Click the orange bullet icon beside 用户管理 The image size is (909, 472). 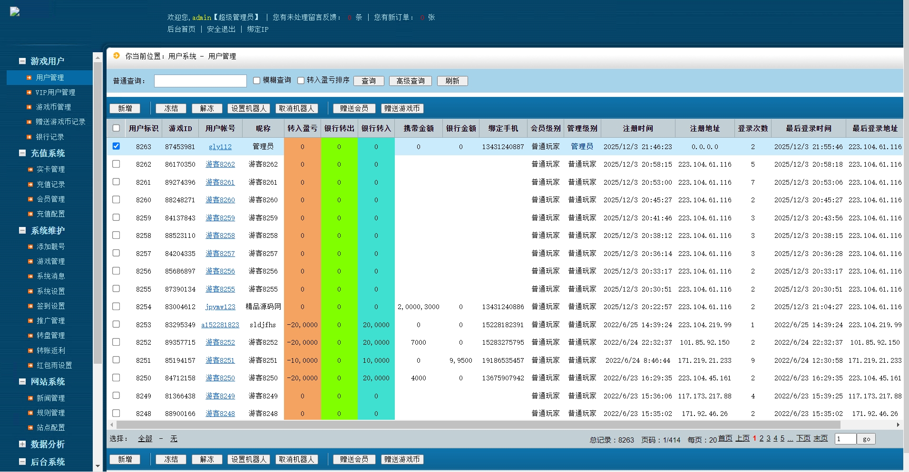pyautogui.click(x=29, y=77)
